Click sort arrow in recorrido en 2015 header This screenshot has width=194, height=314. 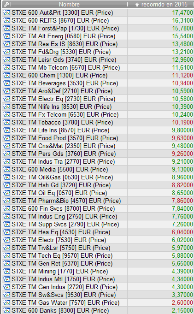[x=137, y=5]
